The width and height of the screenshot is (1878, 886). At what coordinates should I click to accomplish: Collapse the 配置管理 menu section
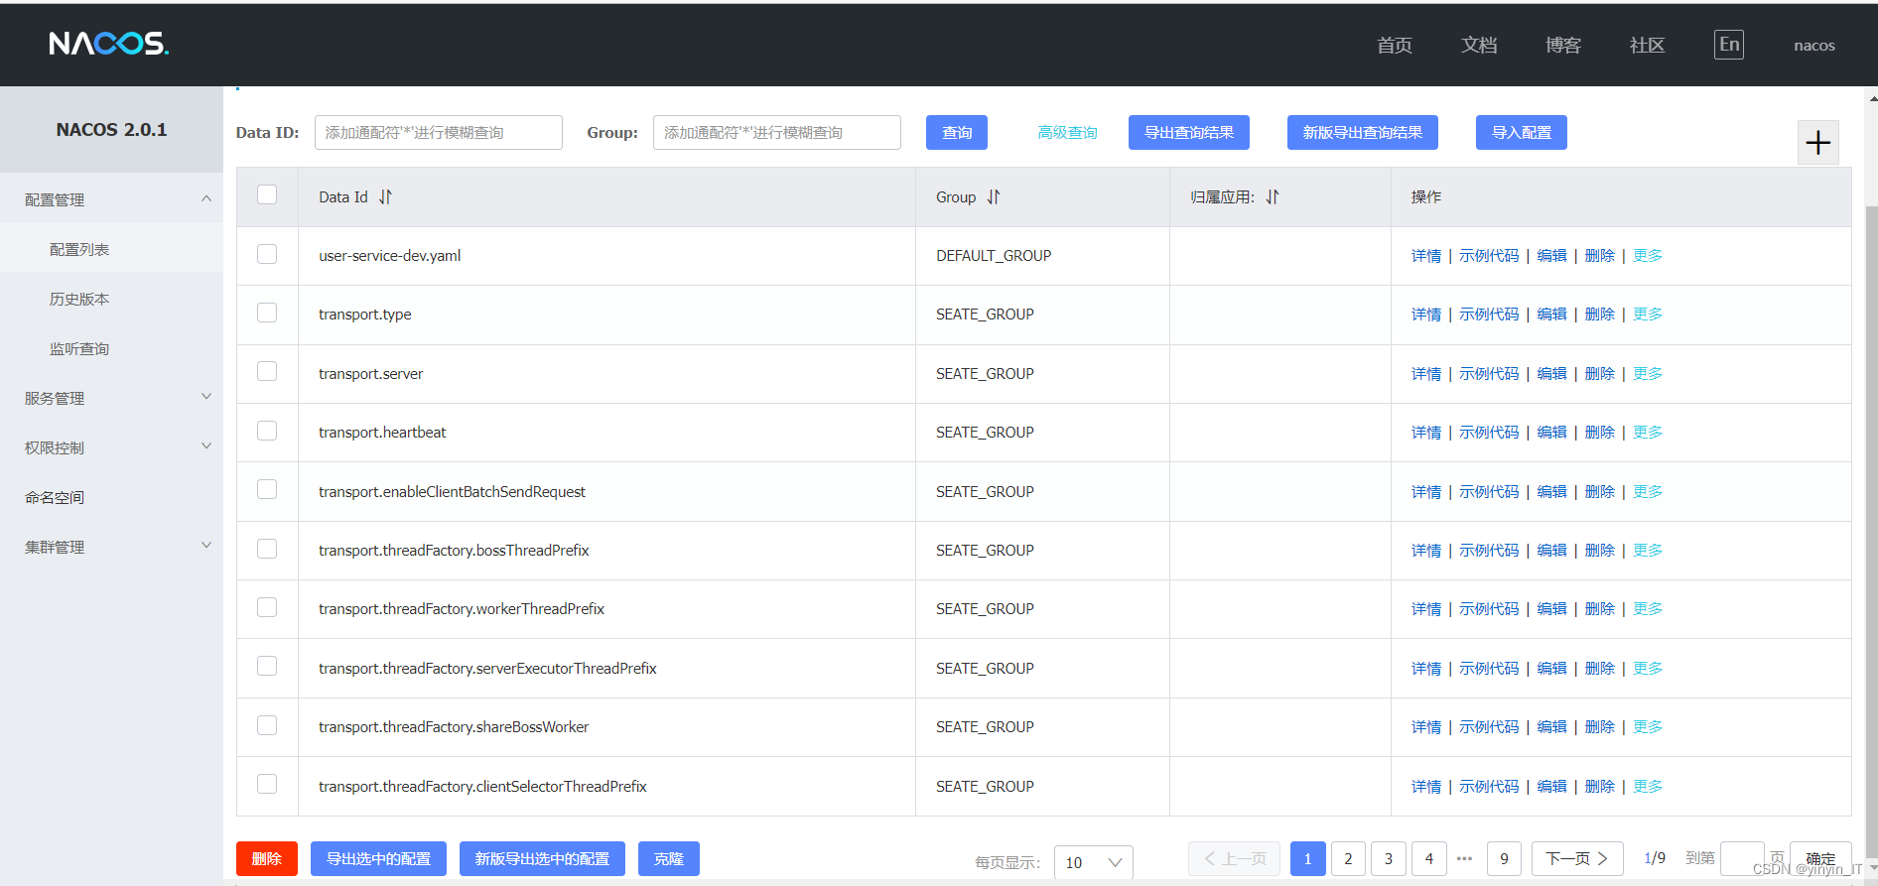point(111,199)
